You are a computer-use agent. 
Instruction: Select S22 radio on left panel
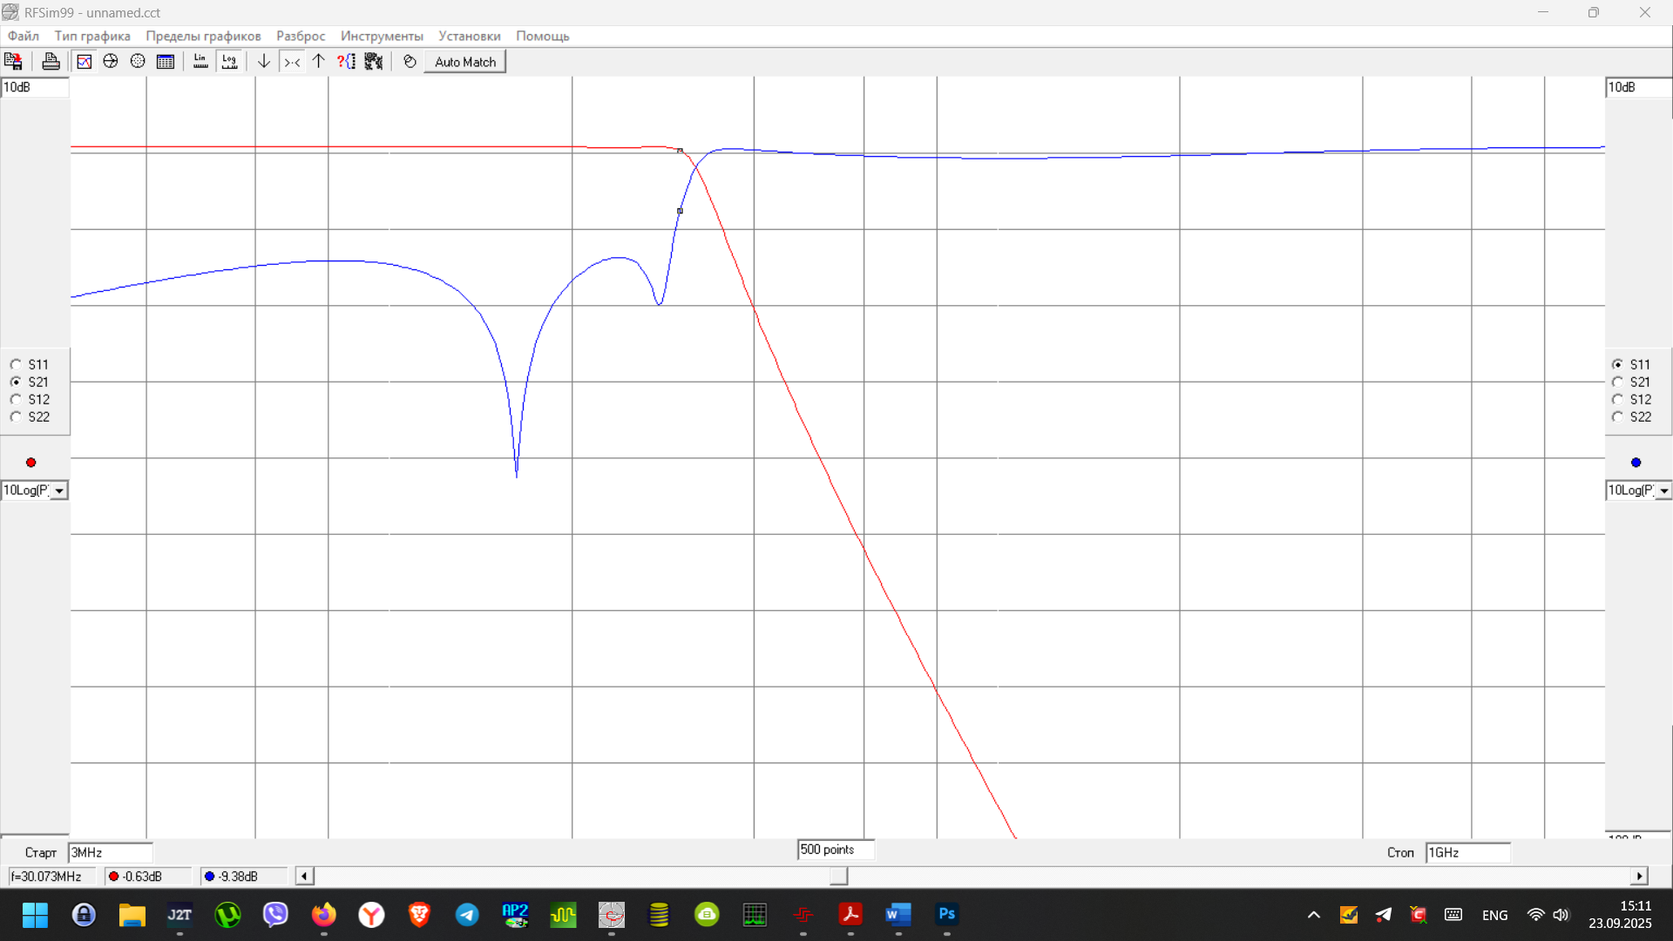point(17,416)
